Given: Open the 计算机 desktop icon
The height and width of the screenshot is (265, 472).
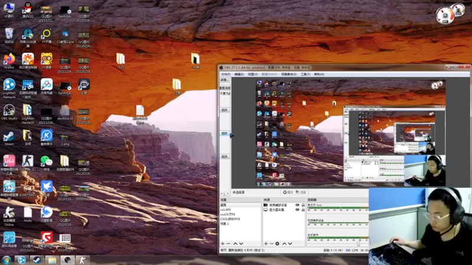Looking at the screenshot, I should coord(9,10).
